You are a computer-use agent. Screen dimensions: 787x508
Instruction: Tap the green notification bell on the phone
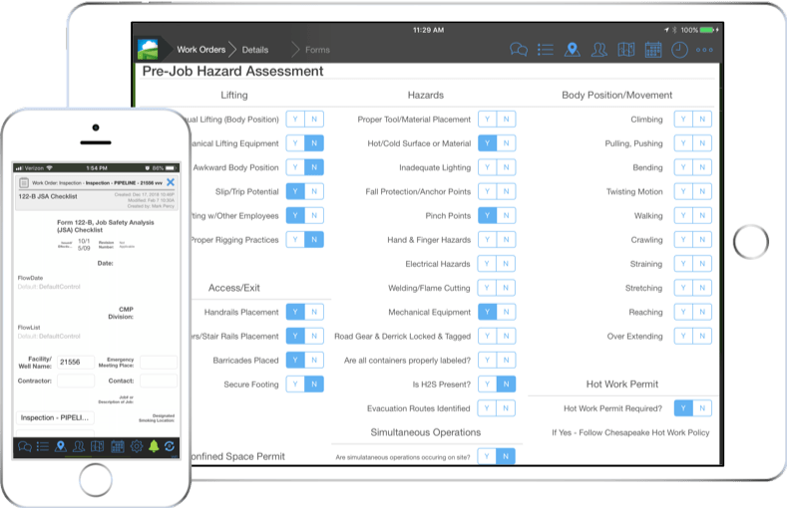coord(154,446)
